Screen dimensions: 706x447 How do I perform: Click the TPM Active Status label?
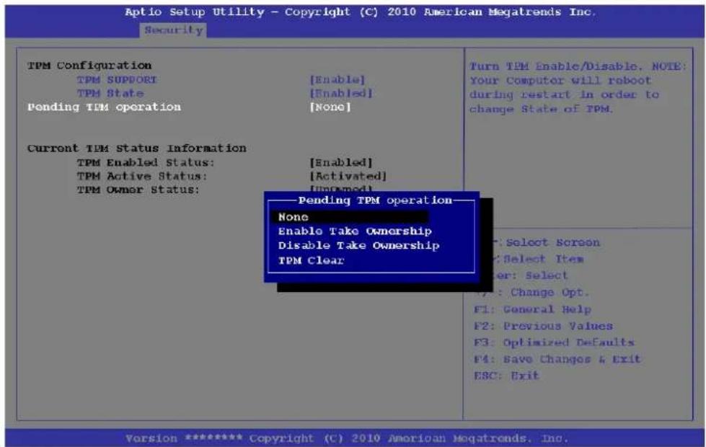[142, 176]
